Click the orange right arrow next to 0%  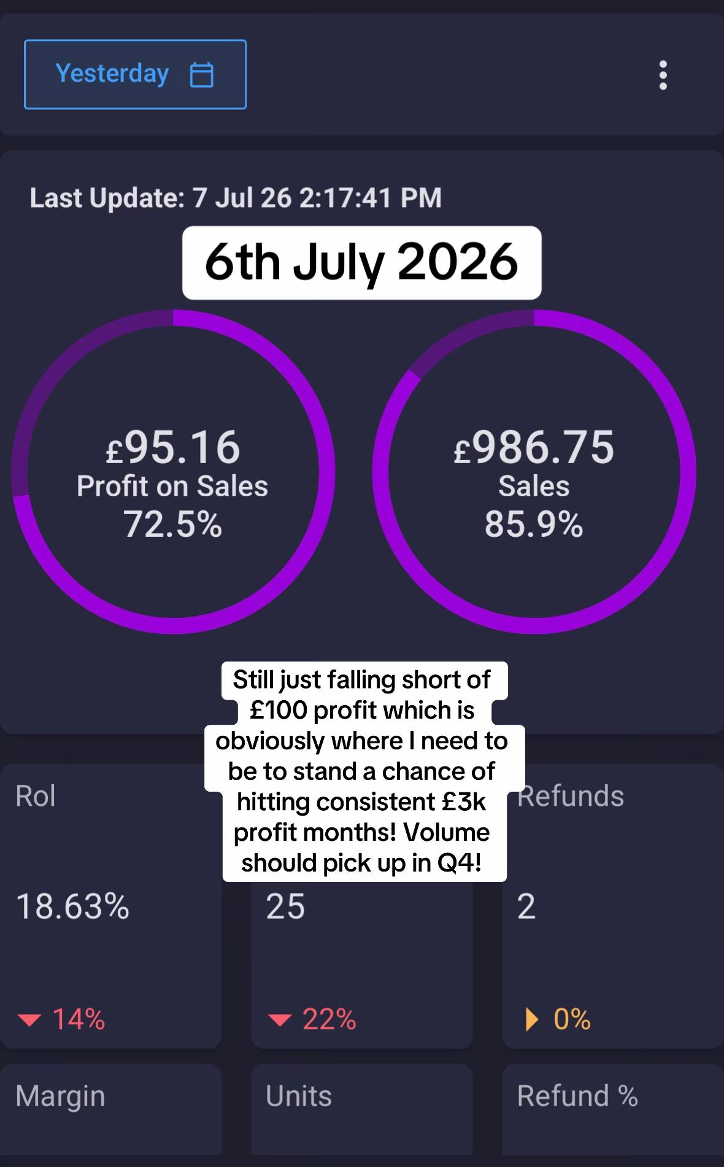(532, 1020)
